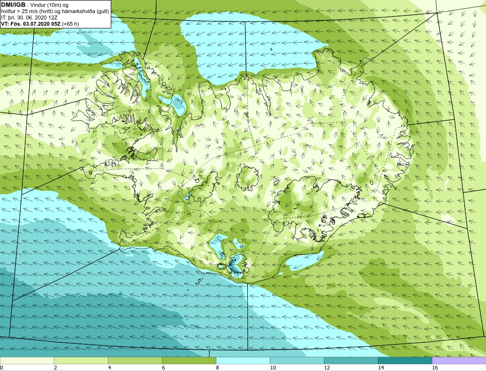This screenshot has width=486, height=371.
Task: Click the legend scale label '4'
Action: click(x=109, y=368)
